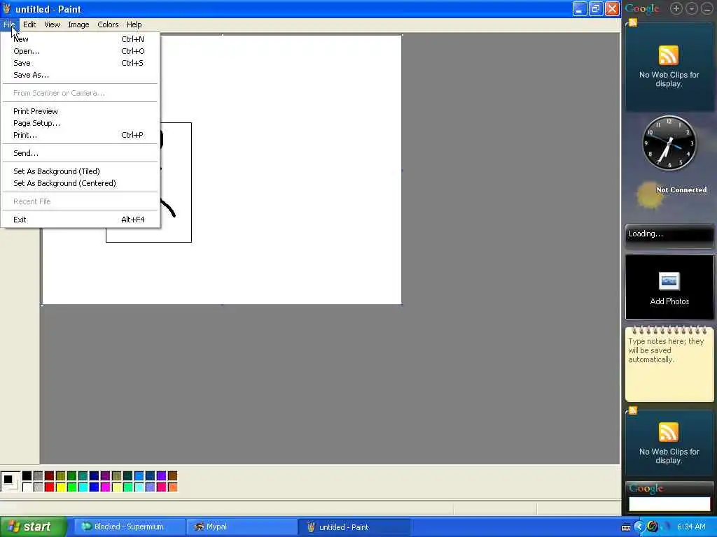The image size is (717, 537).
Task: Click the colorful swirl tray icon
Action: click(653, 527)
